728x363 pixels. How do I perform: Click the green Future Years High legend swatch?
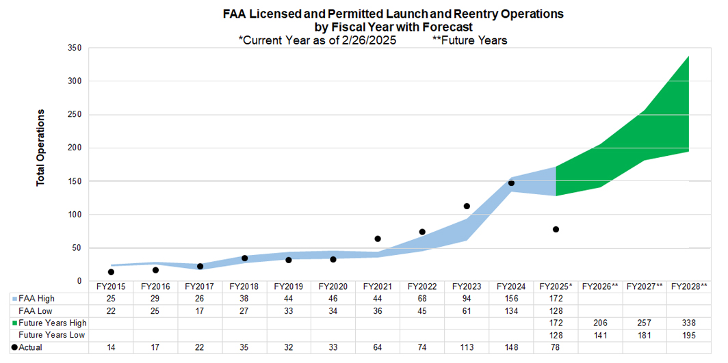click(15, 323)
